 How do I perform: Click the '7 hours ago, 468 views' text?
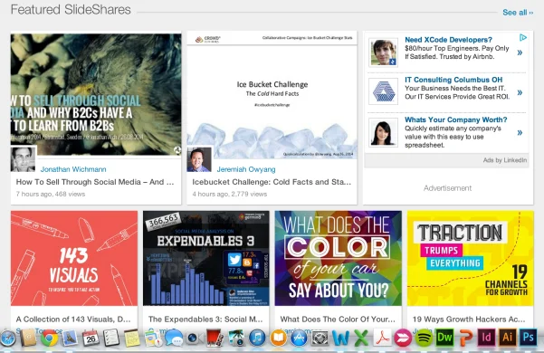(x=51, y=194)
